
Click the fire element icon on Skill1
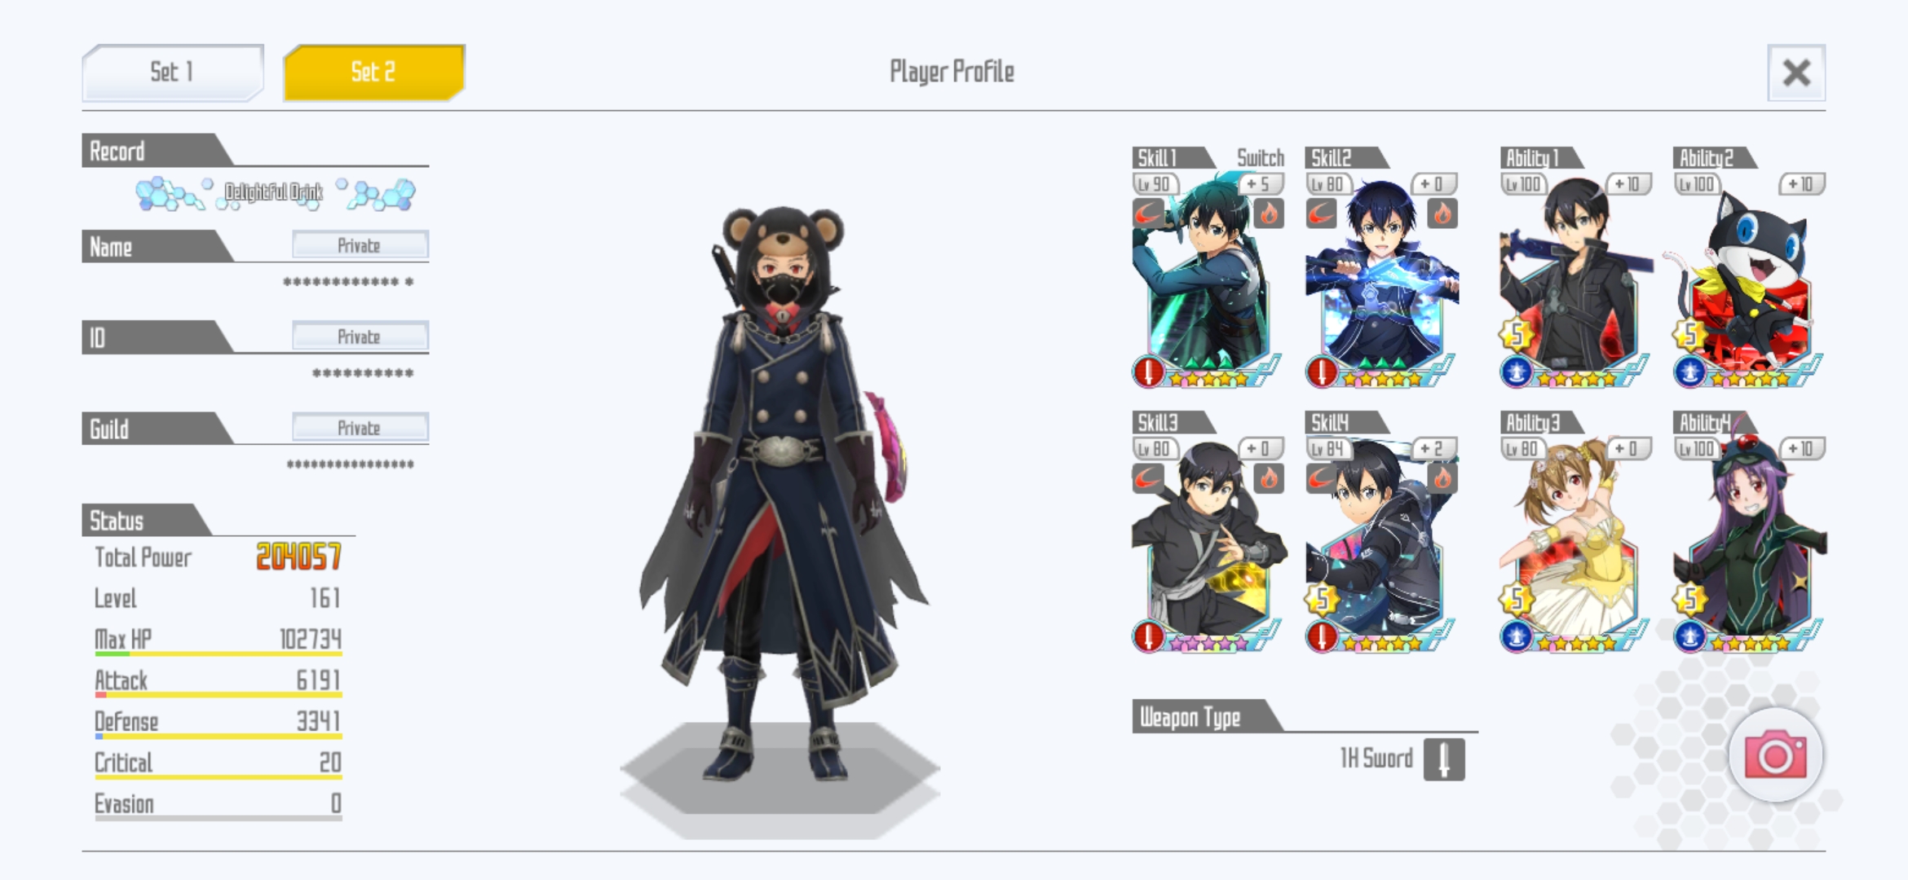[x=1269, y=213]
